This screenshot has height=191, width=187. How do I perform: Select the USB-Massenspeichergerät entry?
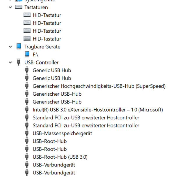point(62,133)
